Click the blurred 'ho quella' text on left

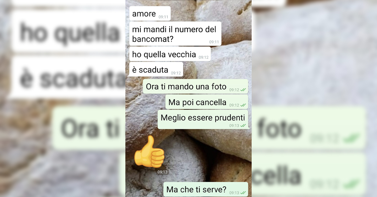tap(70, 33)
